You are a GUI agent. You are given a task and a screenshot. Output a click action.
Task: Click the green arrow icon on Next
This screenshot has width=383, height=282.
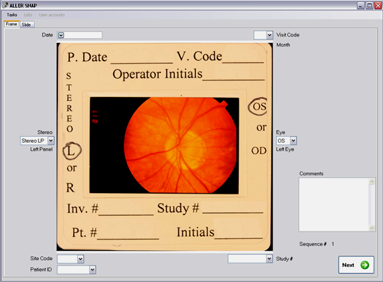[x=364, y=265]
